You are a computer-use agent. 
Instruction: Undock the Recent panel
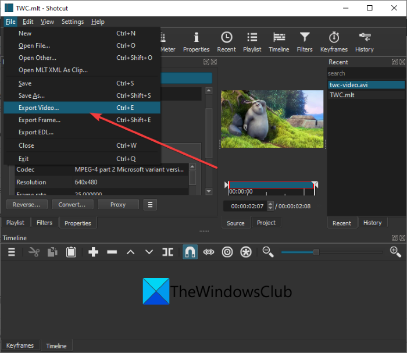(x=395, y=62)
